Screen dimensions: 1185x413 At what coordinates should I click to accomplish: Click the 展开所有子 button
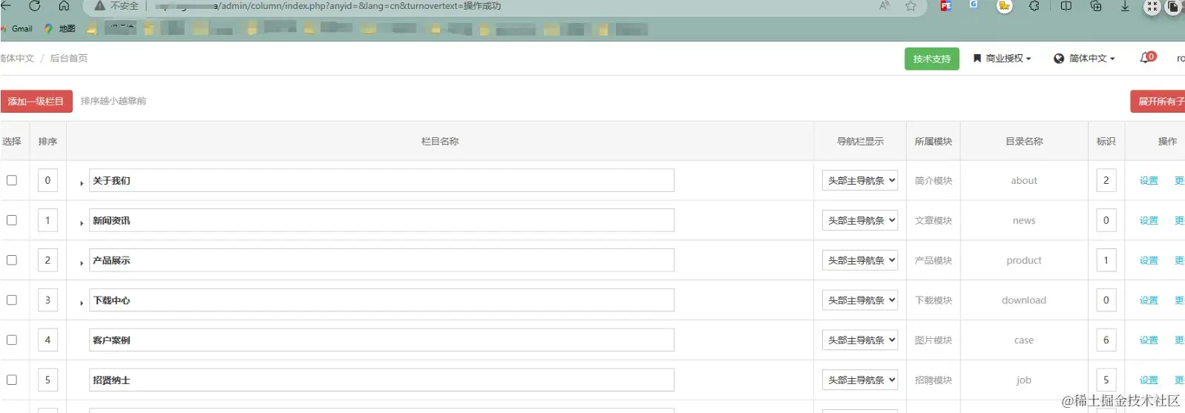pos(1158,102)
